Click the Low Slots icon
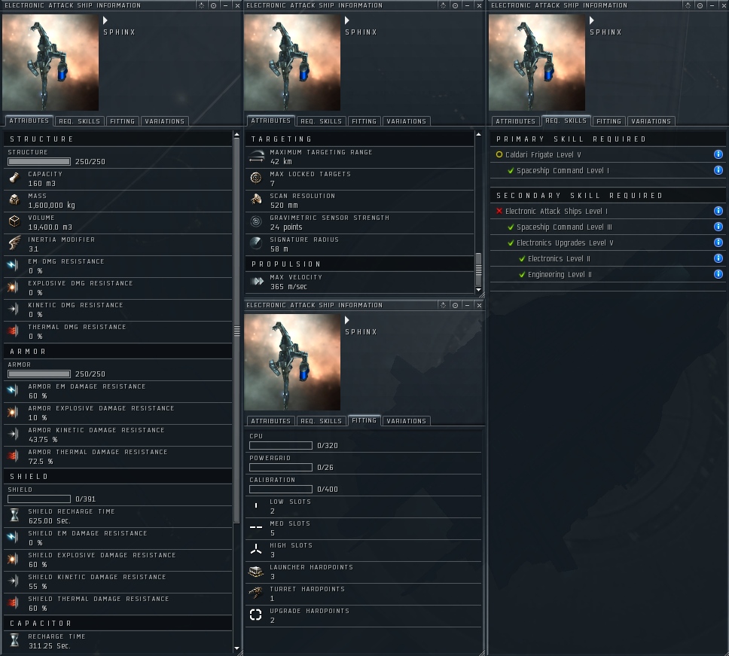Image resolution: width=729 pixels, height=656 pixels. tap(256, 506)
